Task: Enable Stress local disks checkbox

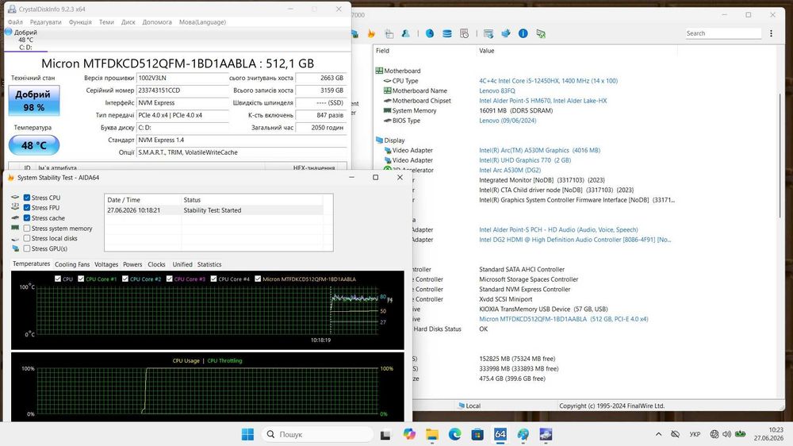Action: pos(27,238)
